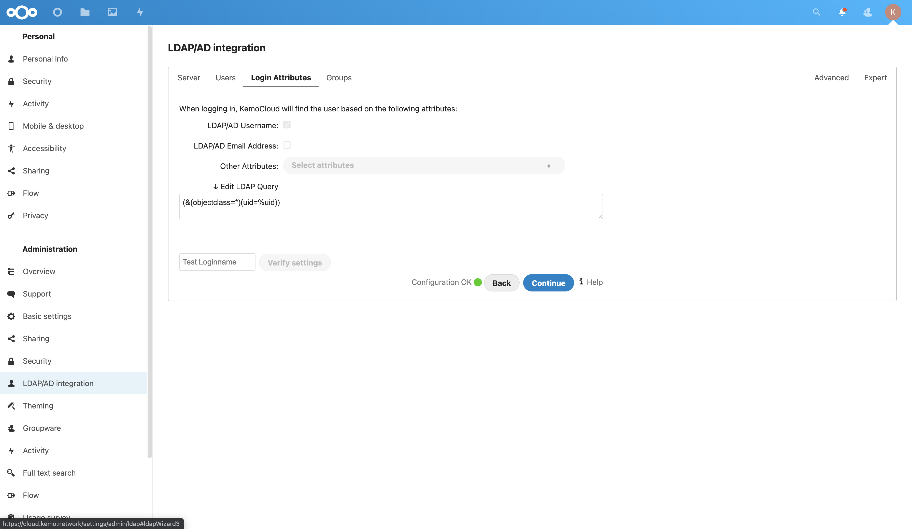Enable the LDAP/AD Email Address checkbox
Viewport: 912px width, 529px height.
[x=287, y=145]
